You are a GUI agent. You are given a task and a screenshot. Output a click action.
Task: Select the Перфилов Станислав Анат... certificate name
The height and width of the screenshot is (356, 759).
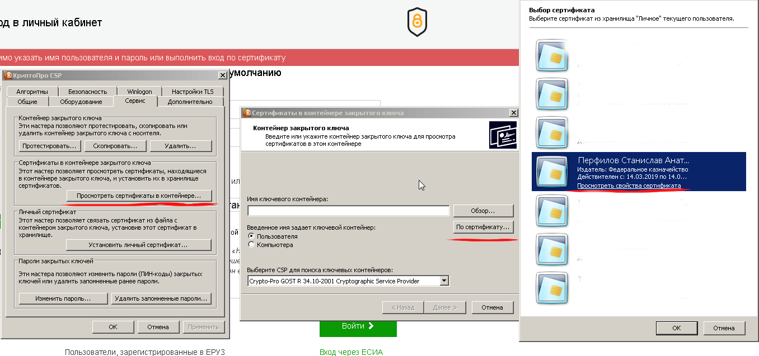633,160
